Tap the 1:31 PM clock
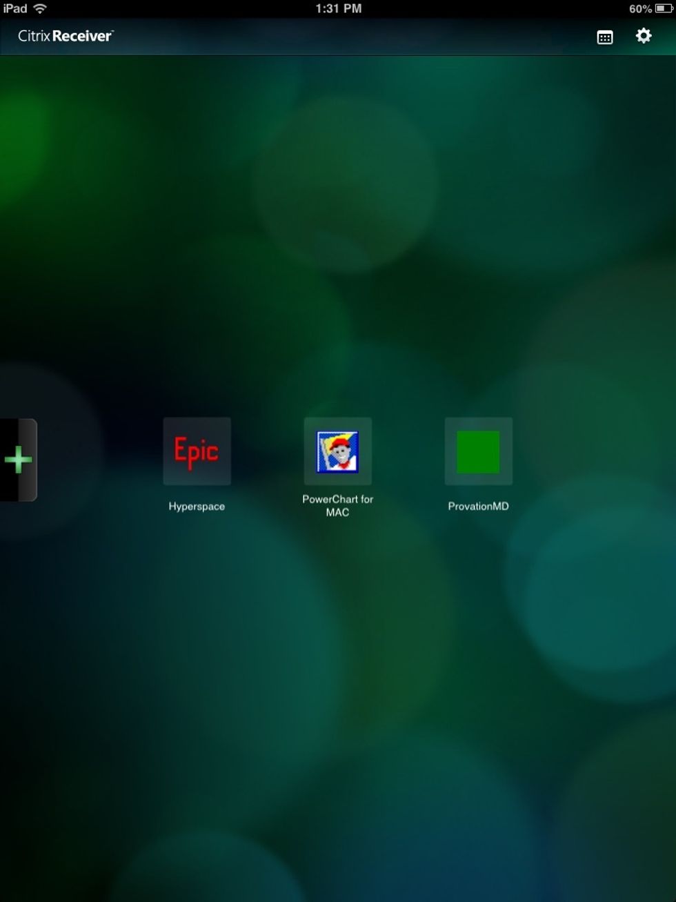Screen dimensions: 676x902 coord(338,8)
